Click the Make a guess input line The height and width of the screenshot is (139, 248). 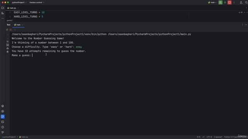tap(22, 55)
